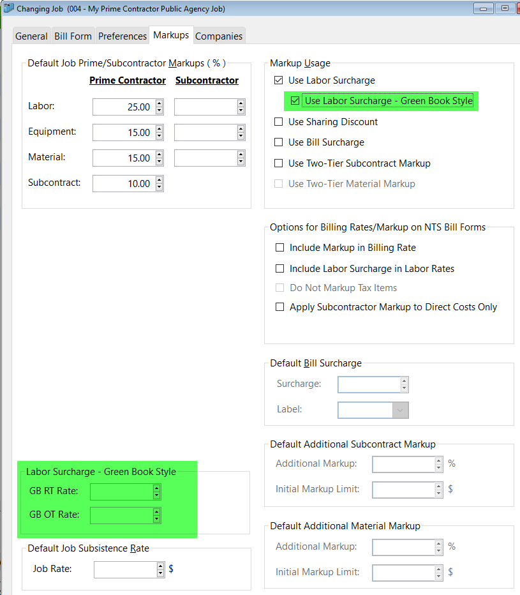Viewport: 520px width, 595px height.
Task: Check the Use Bill Surcharge option
Action: coord(278,142)
